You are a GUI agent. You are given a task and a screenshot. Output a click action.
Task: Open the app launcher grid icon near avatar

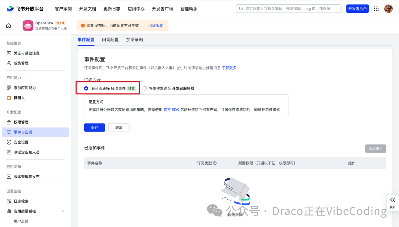376,8
